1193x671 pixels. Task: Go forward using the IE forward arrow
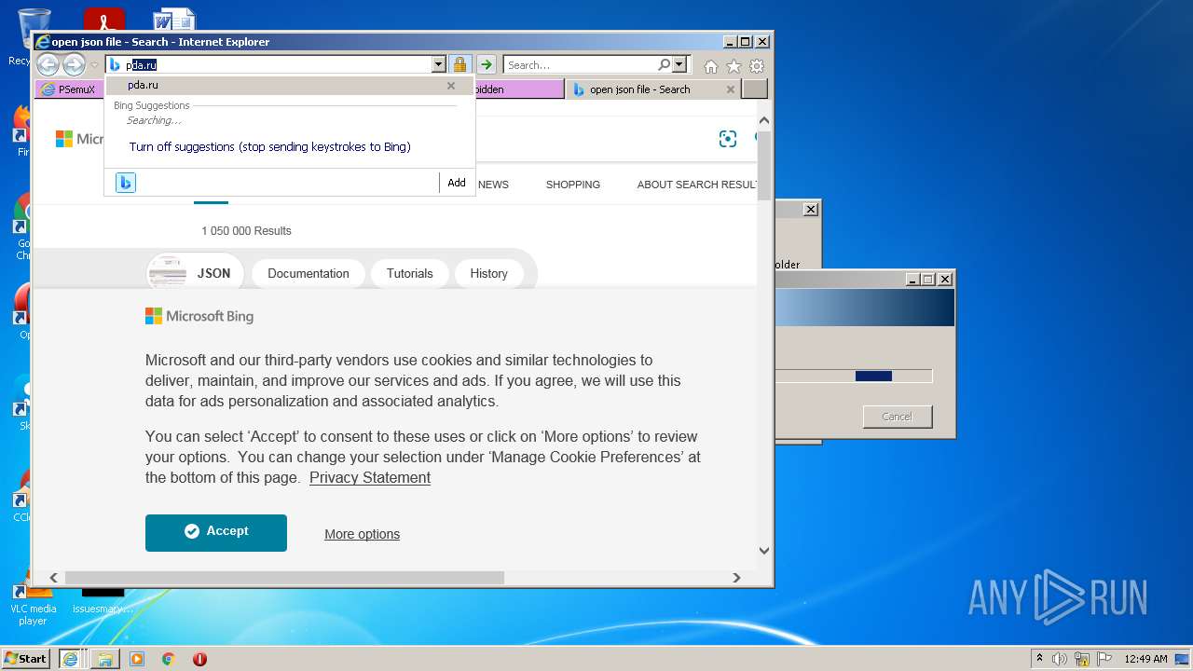[74, 64]
